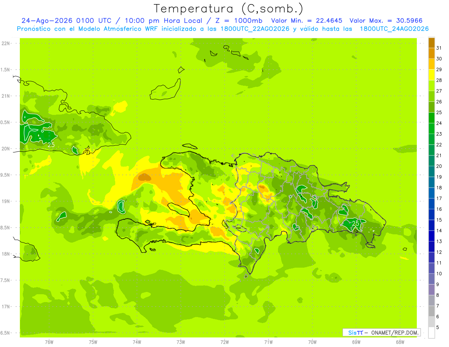This screenshot has width=449, height=347.
Task: Click the "18N" latitude axis label
Action: point(6,254)
